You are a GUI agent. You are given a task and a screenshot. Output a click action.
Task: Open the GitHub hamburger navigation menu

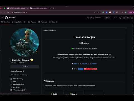point(2,18)
